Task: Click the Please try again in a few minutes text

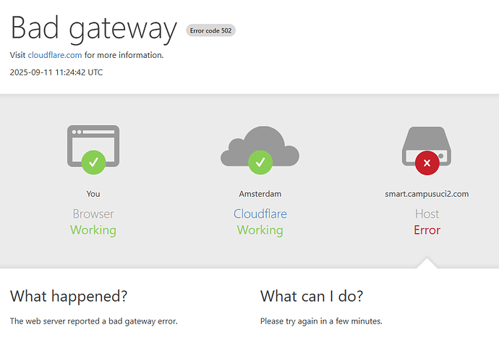Action: [321, 321]
